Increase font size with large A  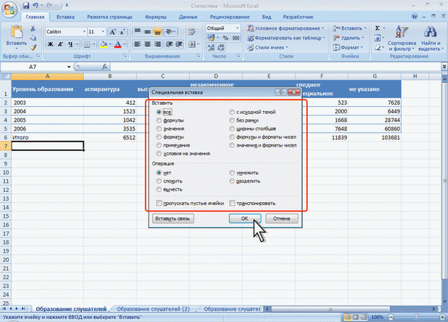(x=113, y=32)
